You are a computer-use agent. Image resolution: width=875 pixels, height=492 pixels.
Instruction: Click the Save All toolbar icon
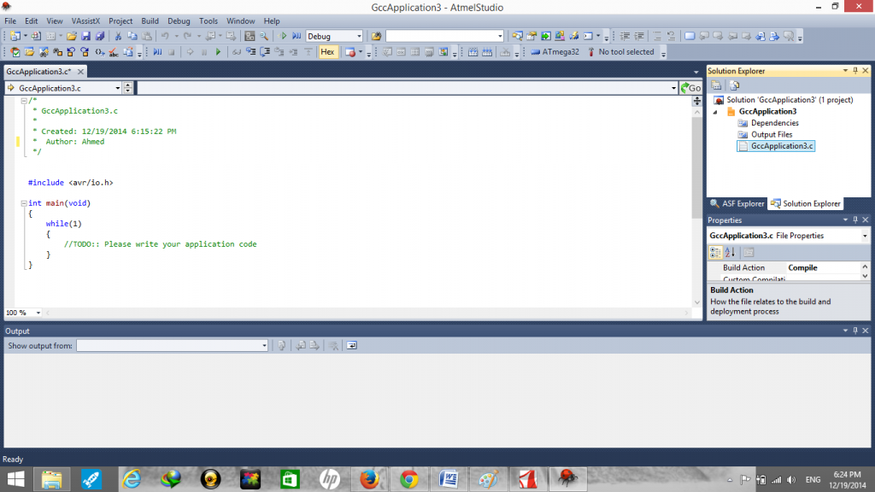click(99, 36)
